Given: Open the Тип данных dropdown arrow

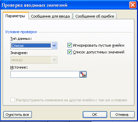Looking at the screenshot, I should click(x=54, y=46).
